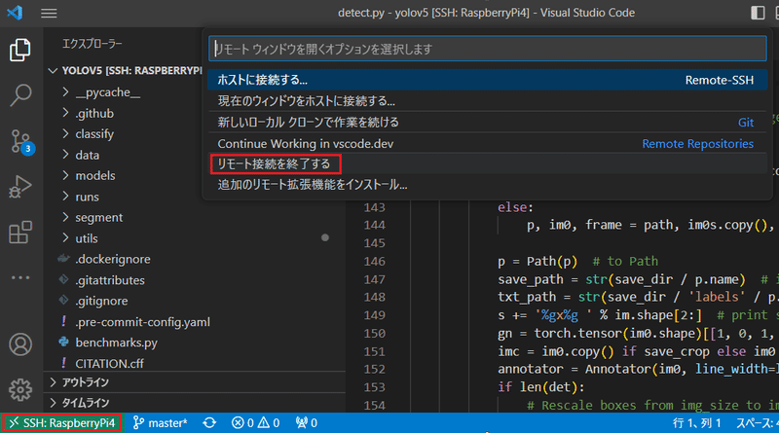Expand the runs folder
Screen dimensions: 779x433
(87, 197)
